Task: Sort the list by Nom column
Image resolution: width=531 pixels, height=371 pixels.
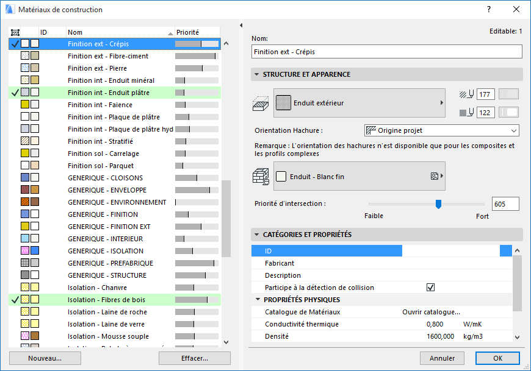Action: tap(120, 32)
